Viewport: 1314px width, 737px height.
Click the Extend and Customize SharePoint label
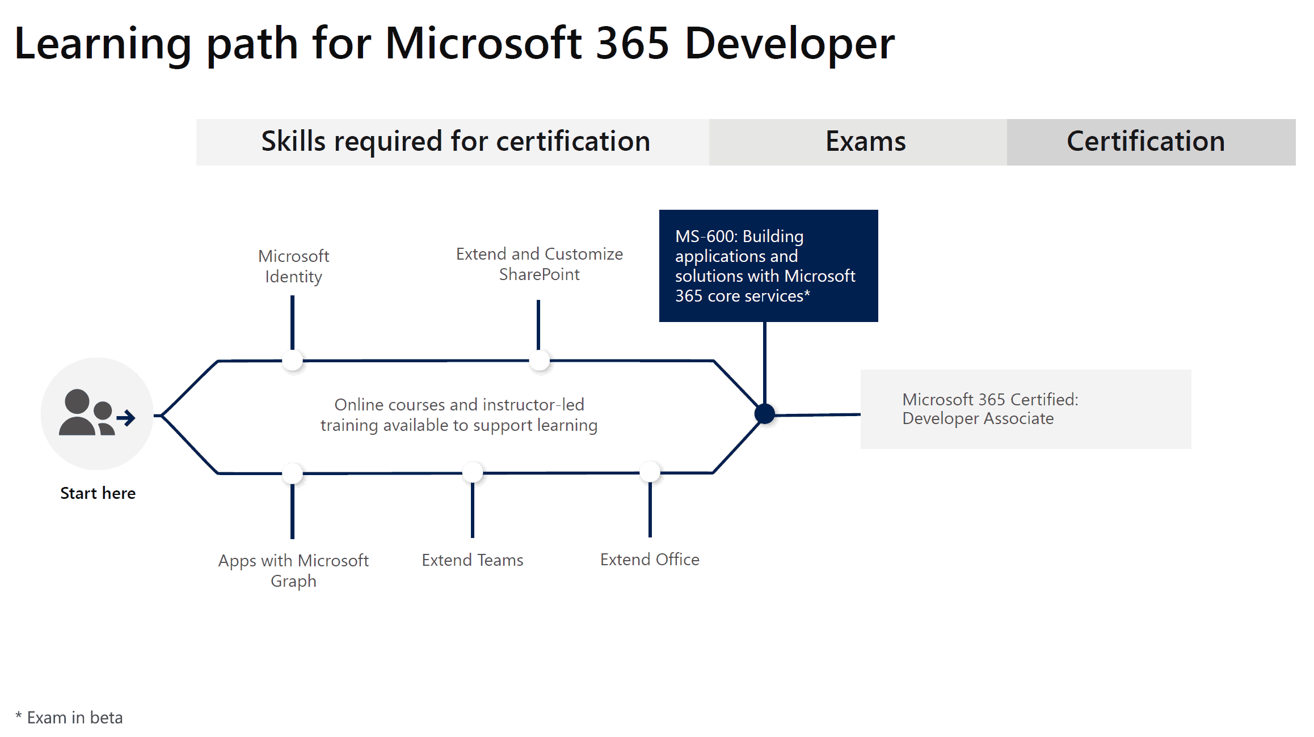tap(539, 264)
